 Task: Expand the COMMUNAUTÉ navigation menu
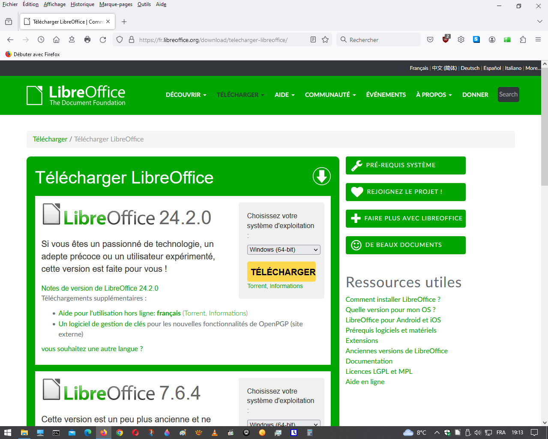coord(330,95)
